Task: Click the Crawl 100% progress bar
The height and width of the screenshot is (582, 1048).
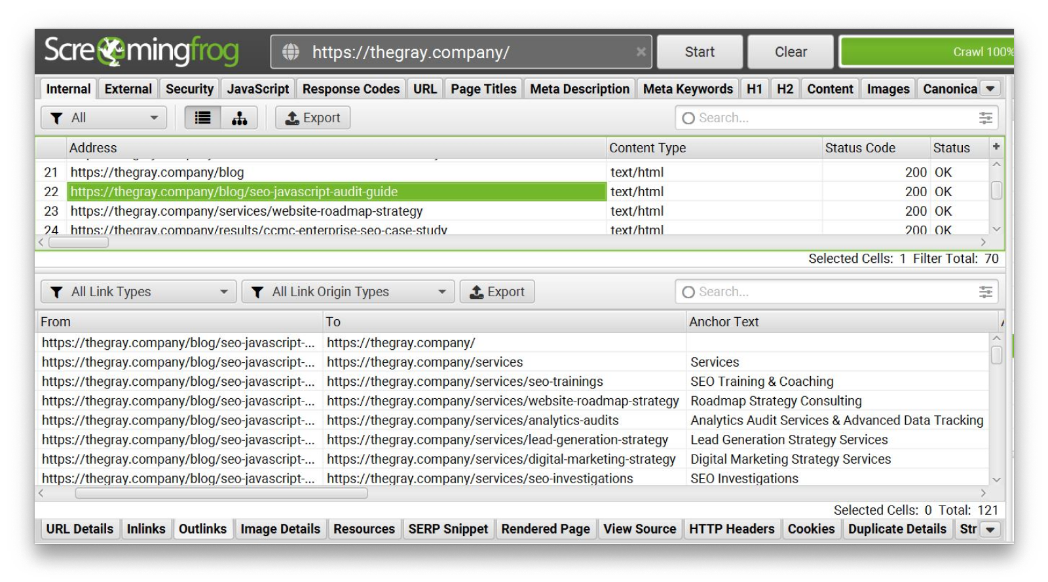Action: point(926,52)
